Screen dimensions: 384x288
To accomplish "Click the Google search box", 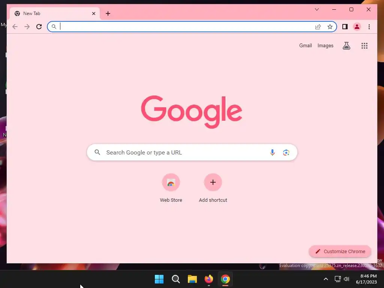I will (192, 152).
